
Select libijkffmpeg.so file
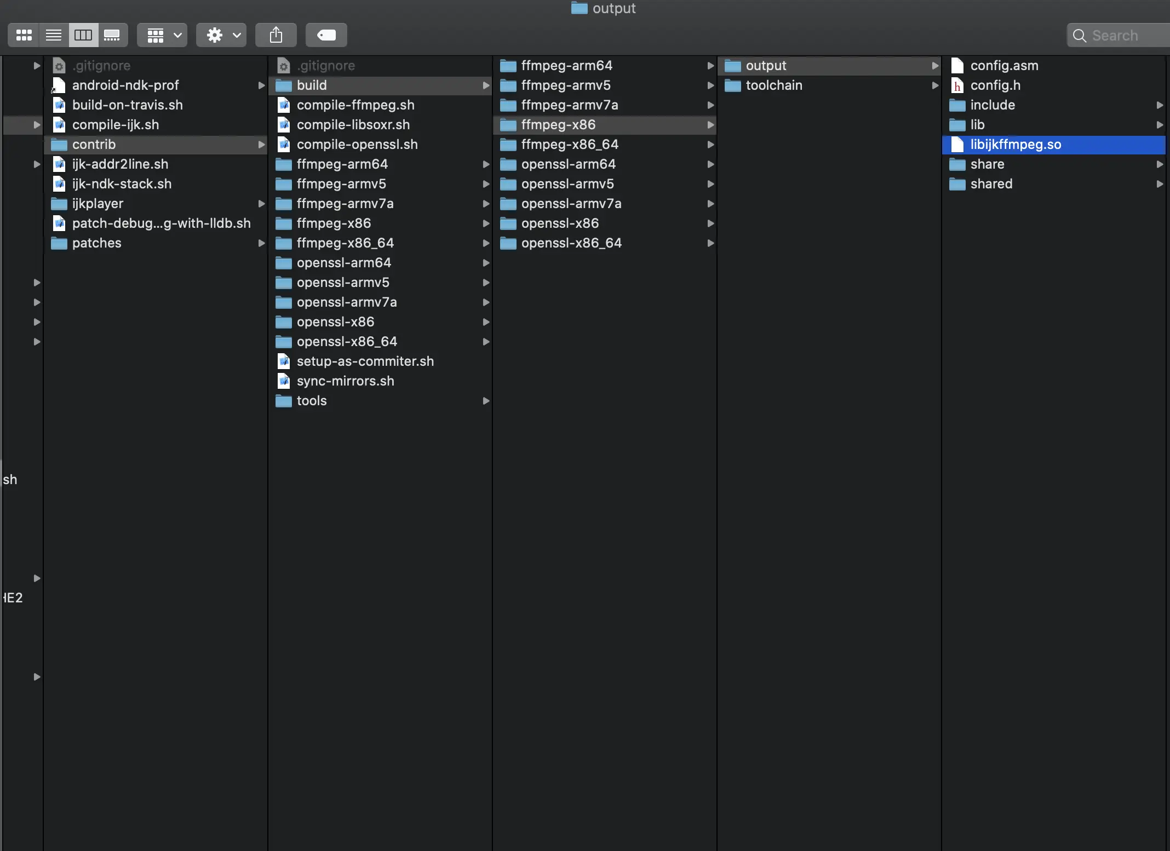point(1054,145)
